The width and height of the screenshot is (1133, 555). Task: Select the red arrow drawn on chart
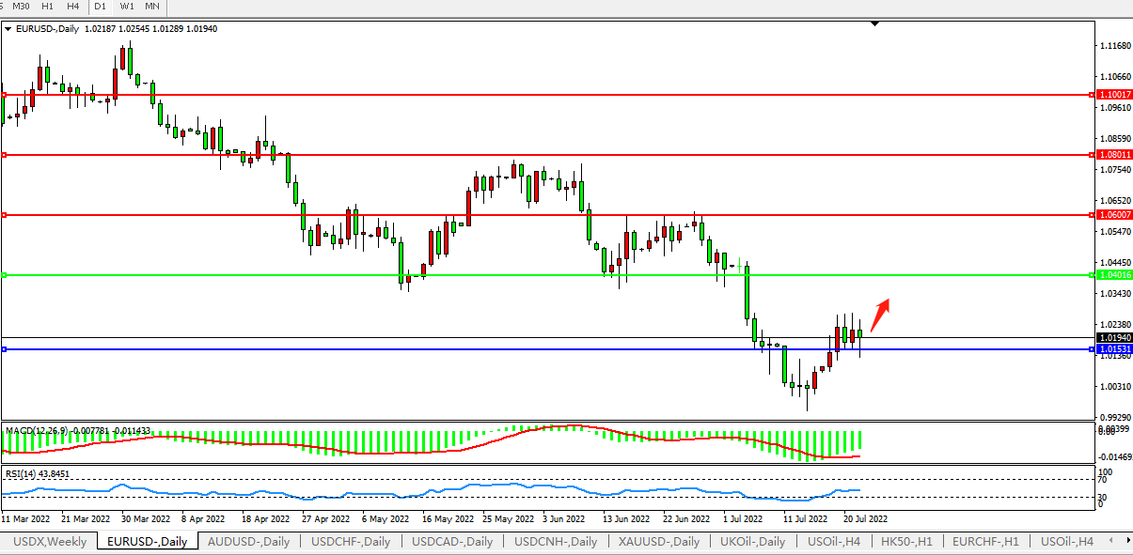pyautogui.click(x=879, y=315)
